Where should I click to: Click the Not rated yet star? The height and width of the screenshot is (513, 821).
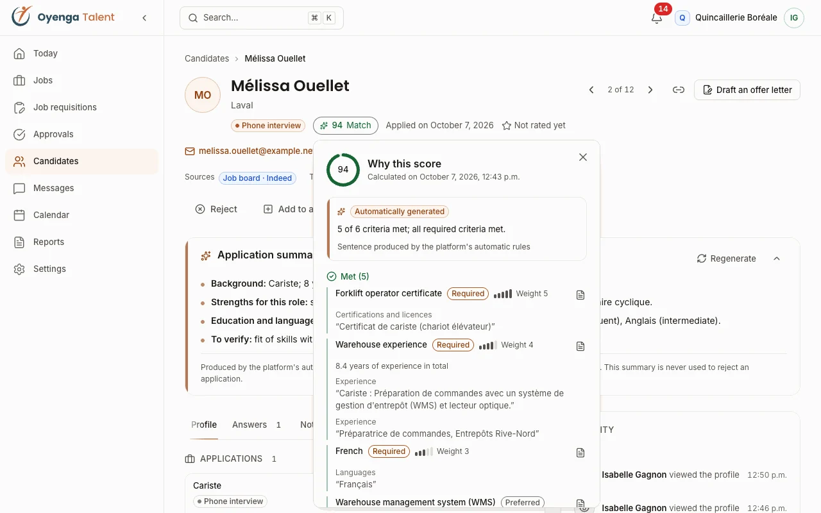coord(534,126)
